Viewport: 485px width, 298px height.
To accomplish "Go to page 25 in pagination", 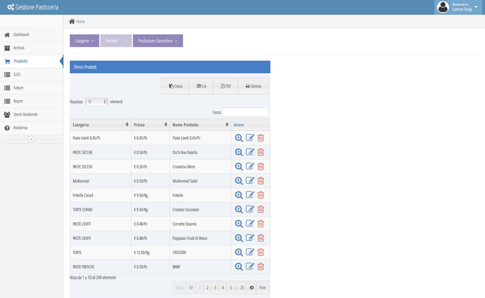I will tap(242, 287).
